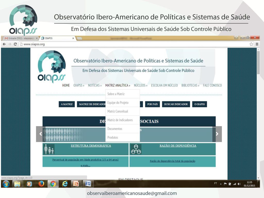
Task: Expand the BIBLIOTECAS » menu
Action: pos(190,85)
